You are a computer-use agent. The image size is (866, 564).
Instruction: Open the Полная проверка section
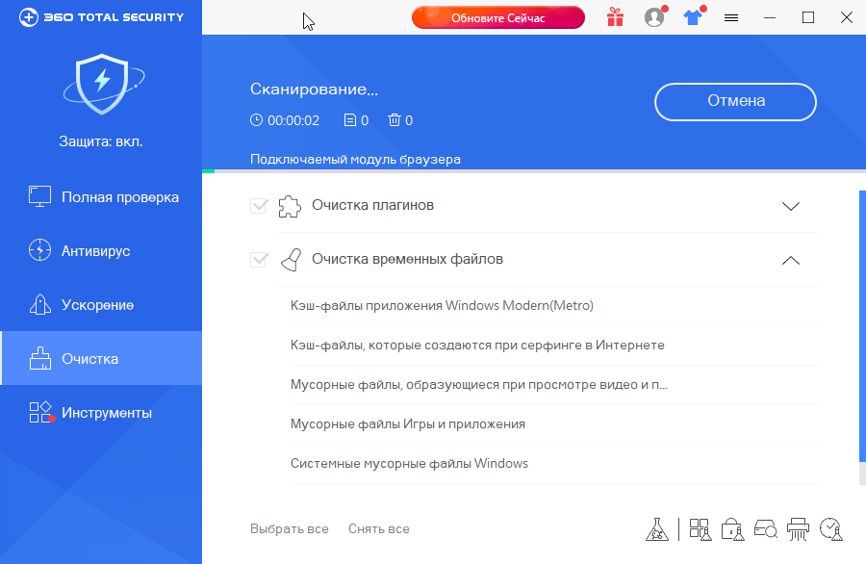[x=101, y=197]
